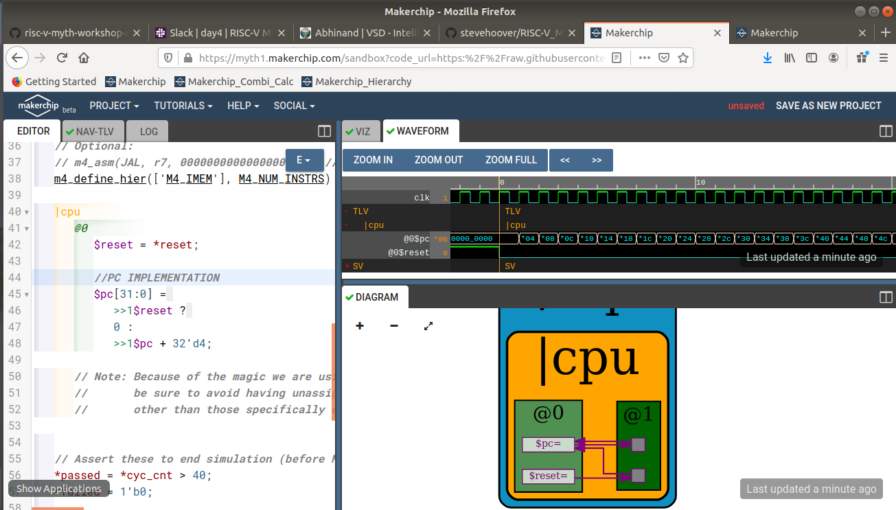The width and height of the screenshot is (896, 510).
Task: Shift waveform right with >> button
Action: [x=597, y=160]
